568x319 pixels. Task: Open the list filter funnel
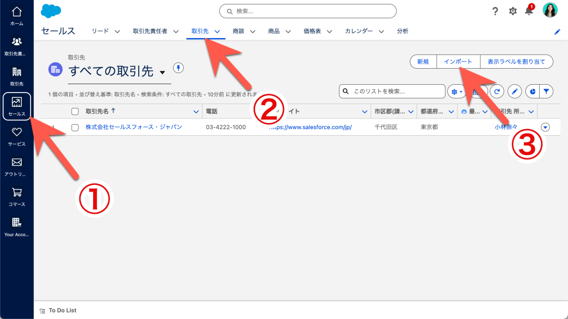tap(546, 91)
